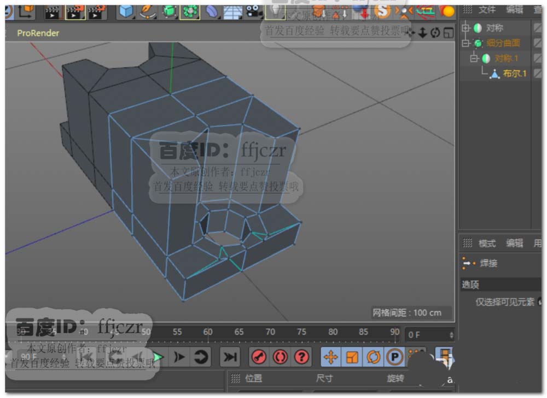Image resolution: width=547 pixels, height=398 pixels.
Task: Toggle layer box for 布尔.1 row
Action: 538,74
